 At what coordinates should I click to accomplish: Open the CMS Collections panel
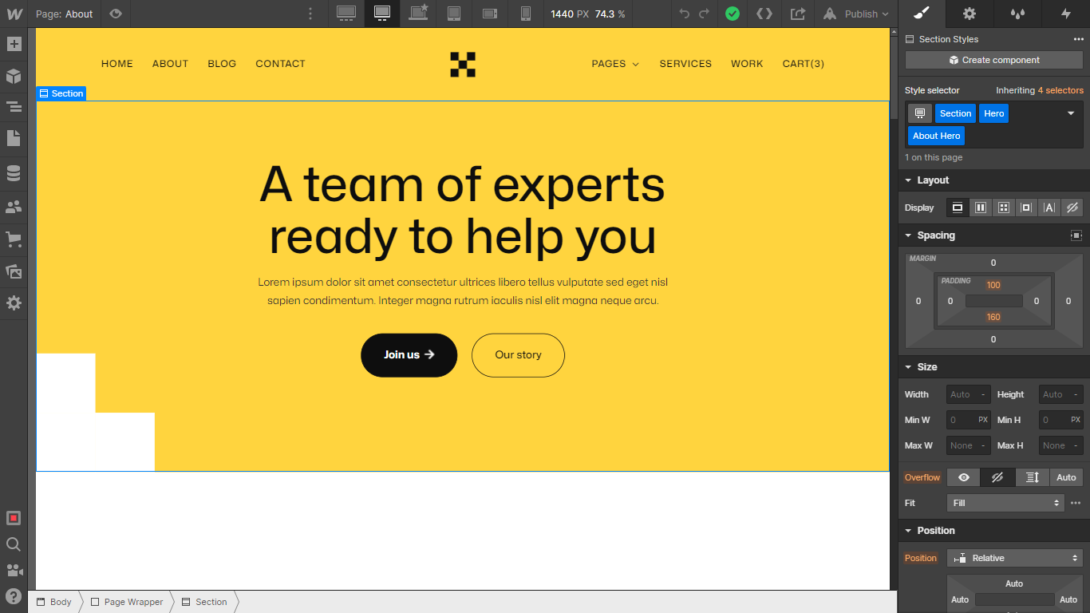point(14,172)
